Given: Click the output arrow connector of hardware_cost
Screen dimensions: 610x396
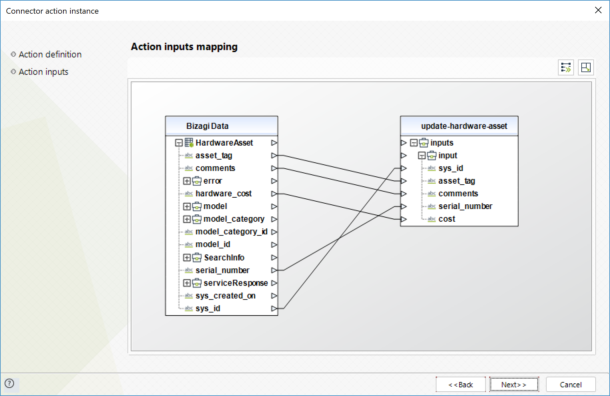Looking at the screenshot, I should (274, 193).
